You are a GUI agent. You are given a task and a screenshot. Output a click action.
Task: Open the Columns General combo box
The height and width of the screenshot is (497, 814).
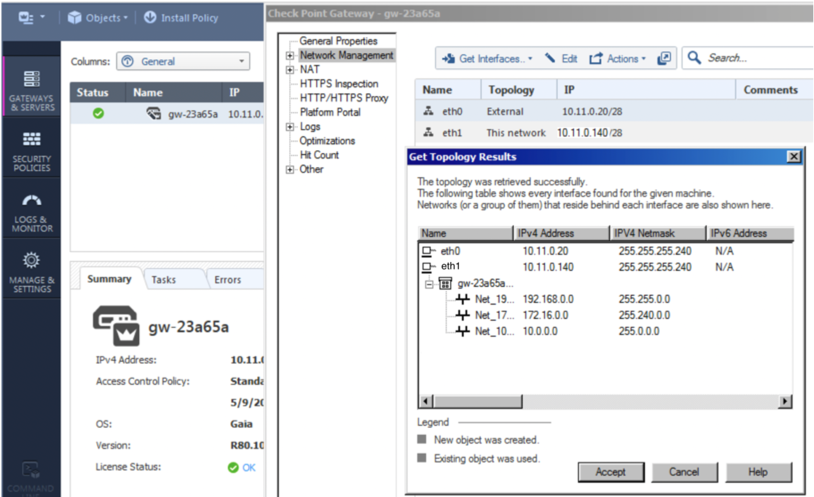click(x=183, y=61)
